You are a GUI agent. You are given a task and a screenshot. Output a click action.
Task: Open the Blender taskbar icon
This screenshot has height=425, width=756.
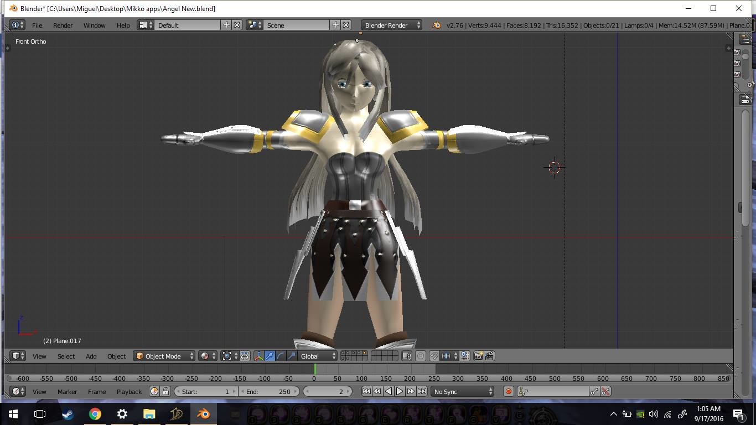click(204, 414)
